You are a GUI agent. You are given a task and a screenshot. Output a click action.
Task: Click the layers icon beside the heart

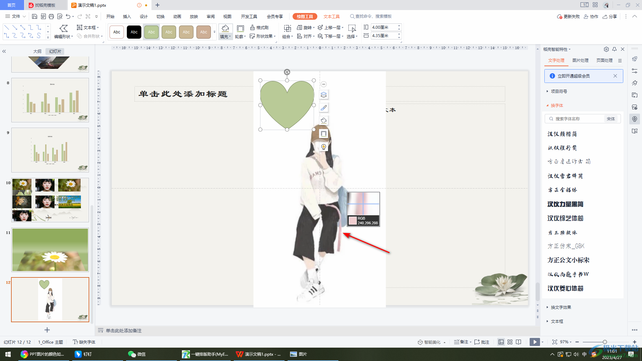click(324, 95)
